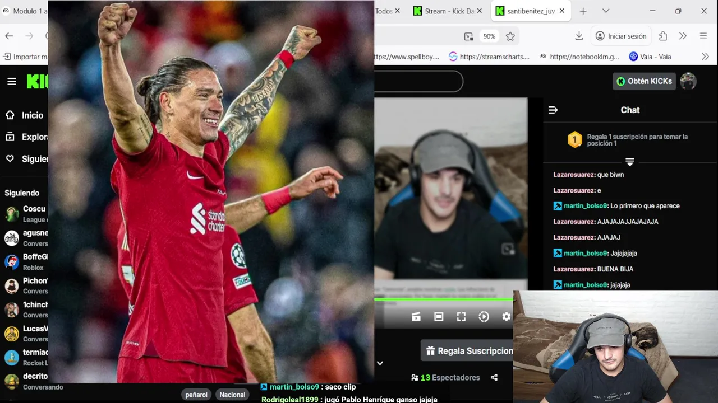Open the Vaia bookmark

[650, 57]
